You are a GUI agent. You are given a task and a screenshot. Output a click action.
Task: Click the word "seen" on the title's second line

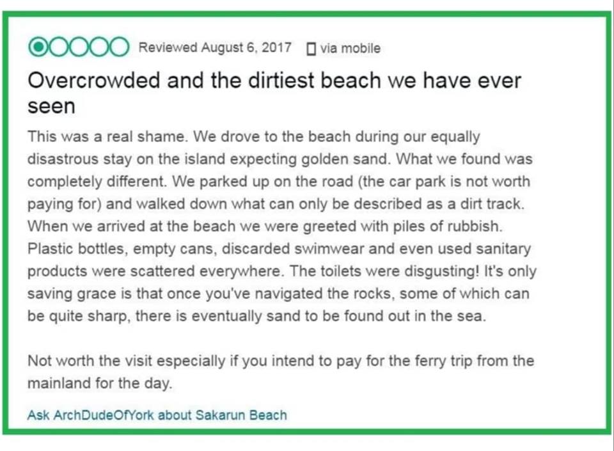51,106
